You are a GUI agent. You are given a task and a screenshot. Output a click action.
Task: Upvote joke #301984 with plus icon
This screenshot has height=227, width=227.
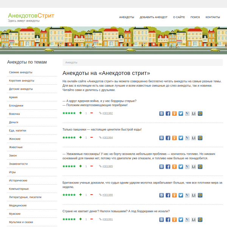[81, 137]
